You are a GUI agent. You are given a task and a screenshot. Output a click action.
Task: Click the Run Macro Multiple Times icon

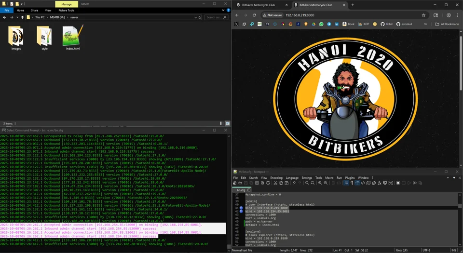coord(415,183)
